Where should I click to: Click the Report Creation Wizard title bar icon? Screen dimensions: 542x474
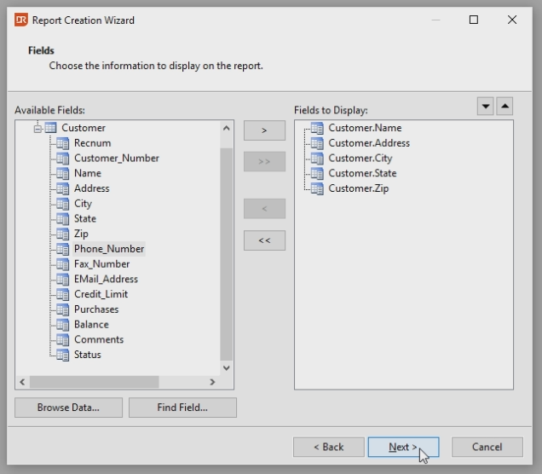(x=20, y=20)
